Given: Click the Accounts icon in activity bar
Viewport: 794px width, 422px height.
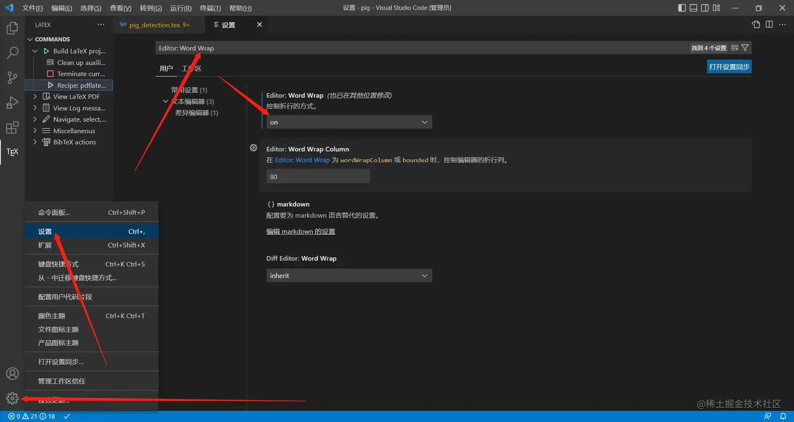Looking at the screenshot, I should point(12,374).
